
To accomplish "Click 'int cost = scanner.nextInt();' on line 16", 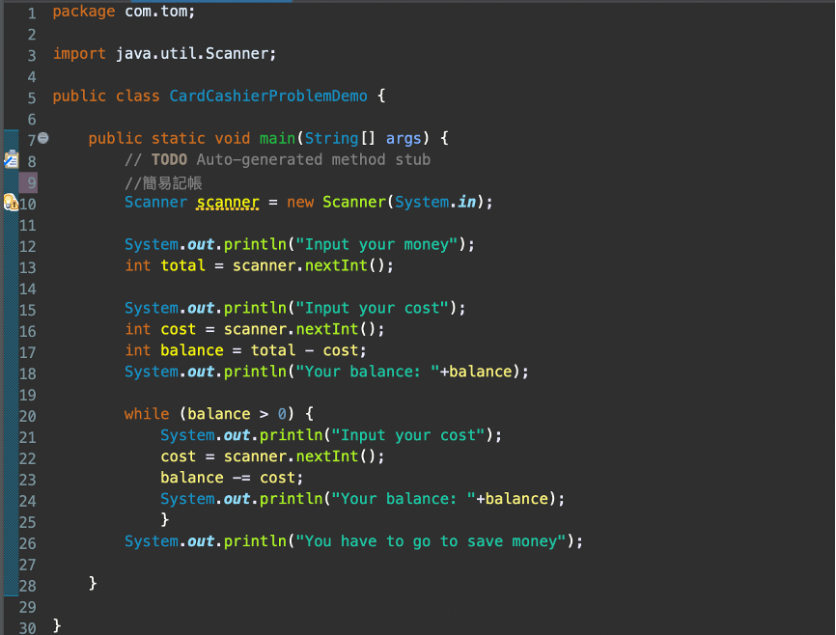I will coord(254,329).
